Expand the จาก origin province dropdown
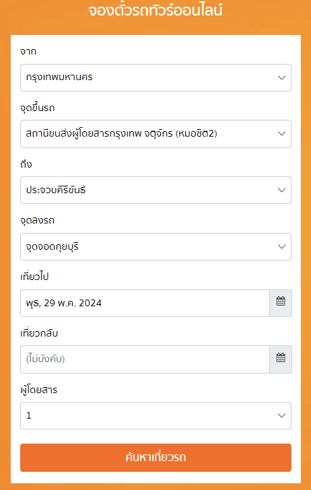 point(155,78)
